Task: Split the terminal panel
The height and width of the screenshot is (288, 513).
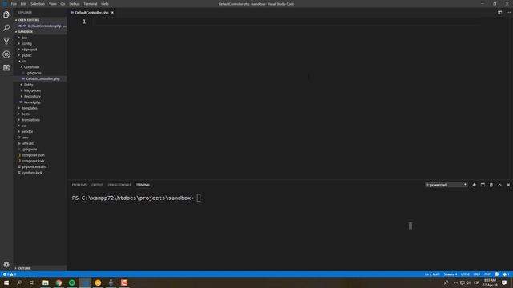Action: (x=483, y=185)
